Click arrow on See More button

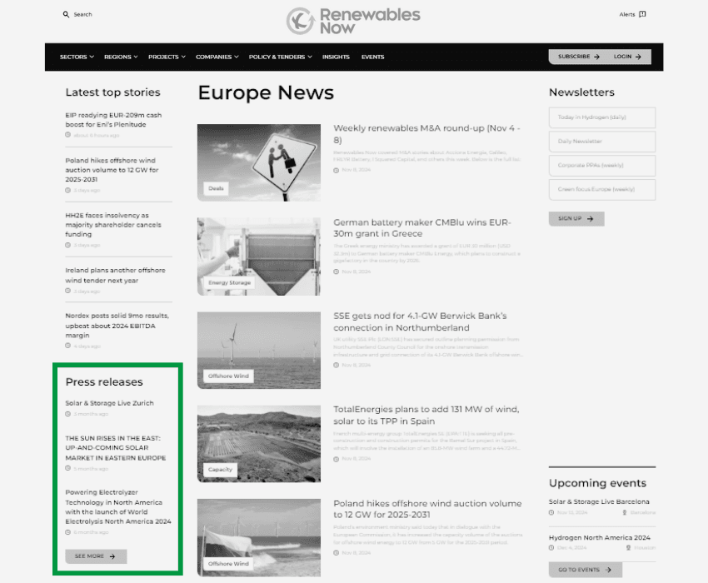pos(112,556)
